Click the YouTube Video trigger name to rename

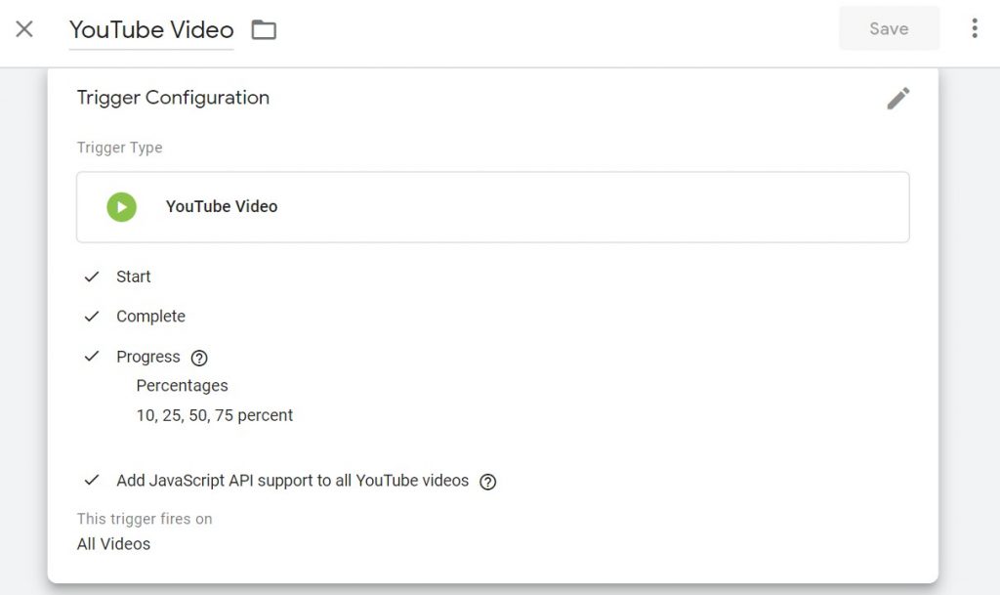(x=150, y=29)
